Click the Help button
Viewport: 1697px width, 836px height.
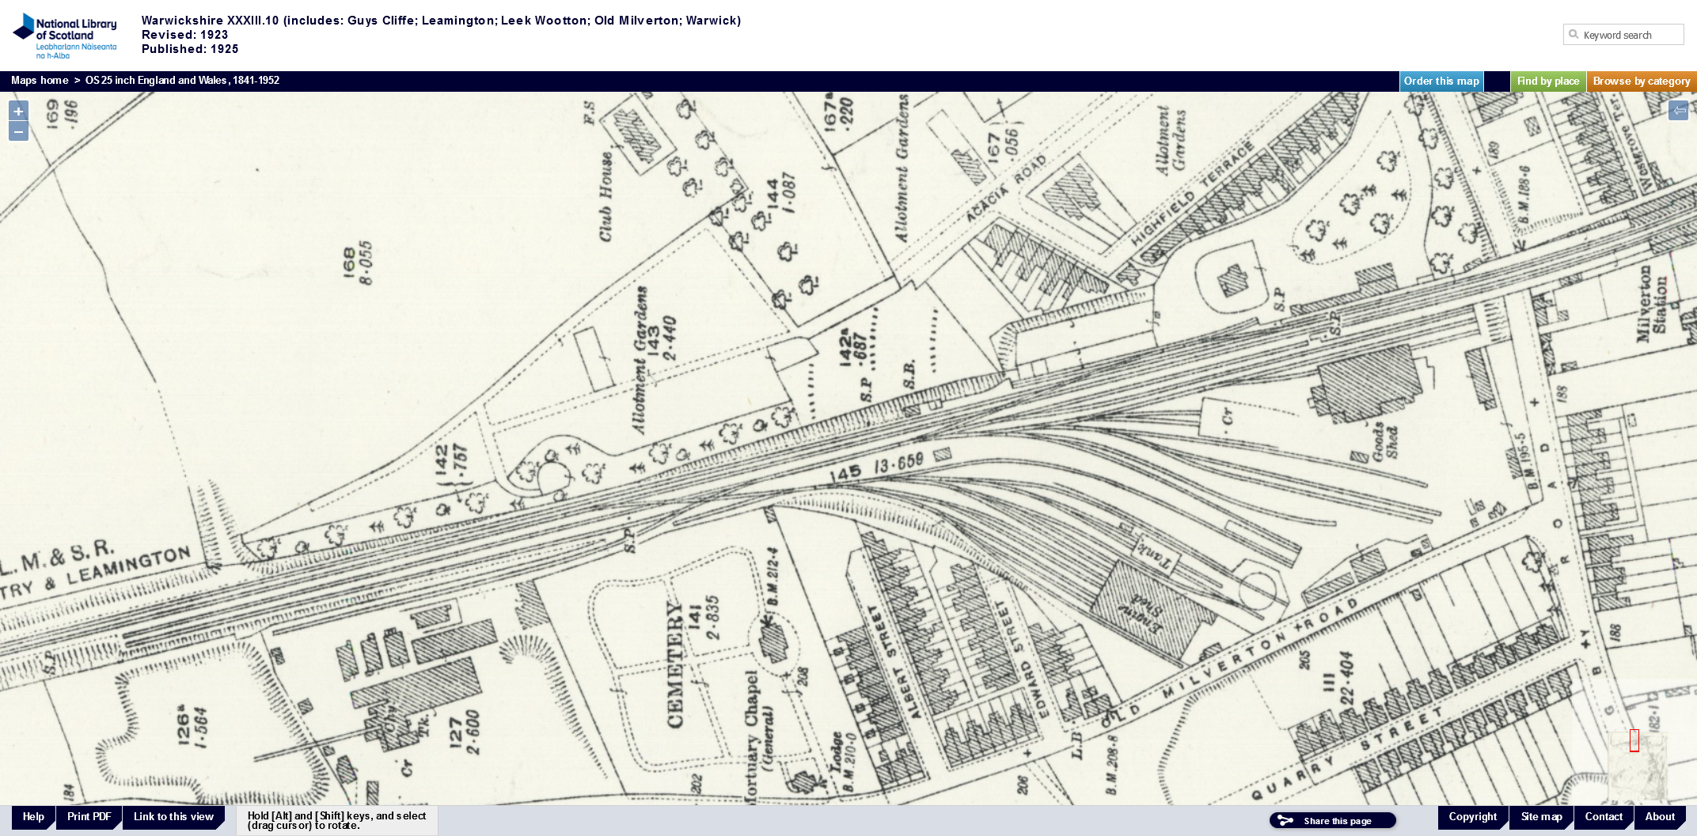click(x=33, y=817)
